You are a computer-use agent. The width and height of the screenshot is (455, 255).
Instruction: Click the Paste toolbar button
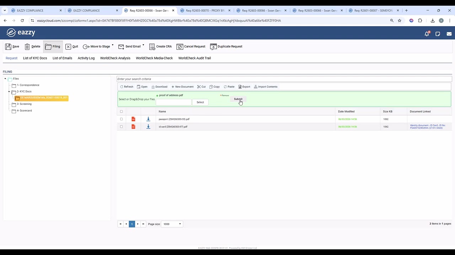[x=229, y=87]
